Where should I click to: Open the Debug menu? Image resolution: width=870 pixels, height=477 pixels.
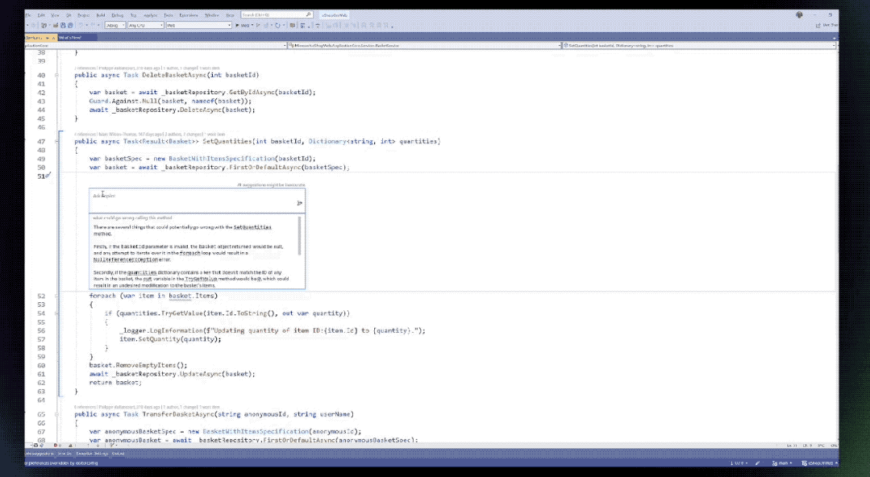coord(118,14)
